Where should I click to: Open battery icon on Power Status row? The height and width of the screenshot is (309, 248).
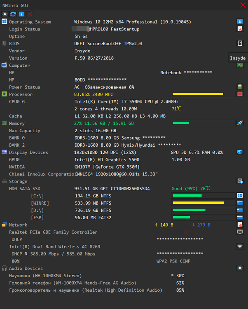pyautogui.click(x=240, y=87)
